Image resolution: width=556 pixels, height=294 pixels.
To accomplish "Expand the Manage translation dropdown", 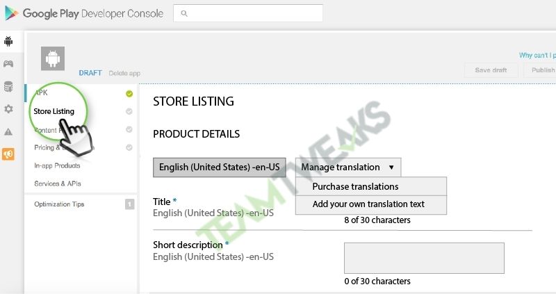I will click(x=348, y=168).
